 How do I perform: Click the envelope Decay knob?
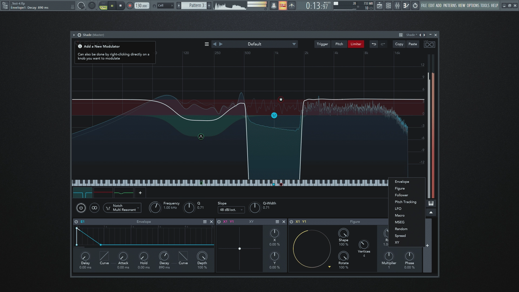tap(164, 256)
